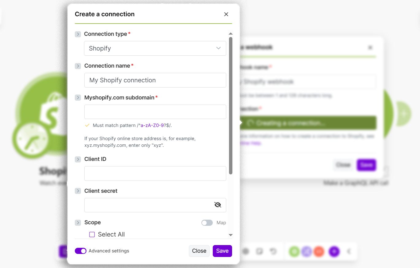Click the scroll down arrow in dialog

[231, 235]
